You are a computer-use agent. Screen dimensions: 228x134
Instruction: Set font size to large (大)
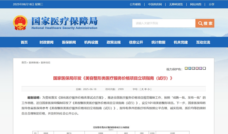coord(142,89)
